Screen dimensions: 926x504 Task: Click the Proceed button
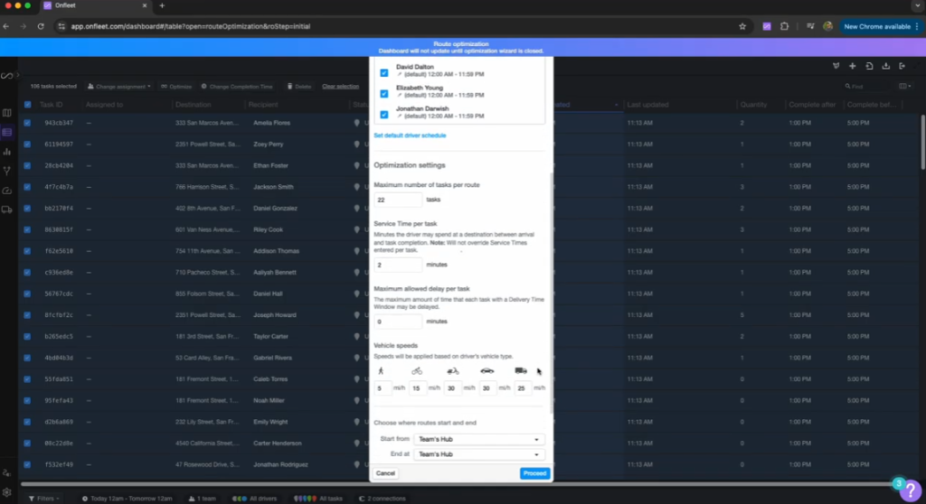pos(534,473)
